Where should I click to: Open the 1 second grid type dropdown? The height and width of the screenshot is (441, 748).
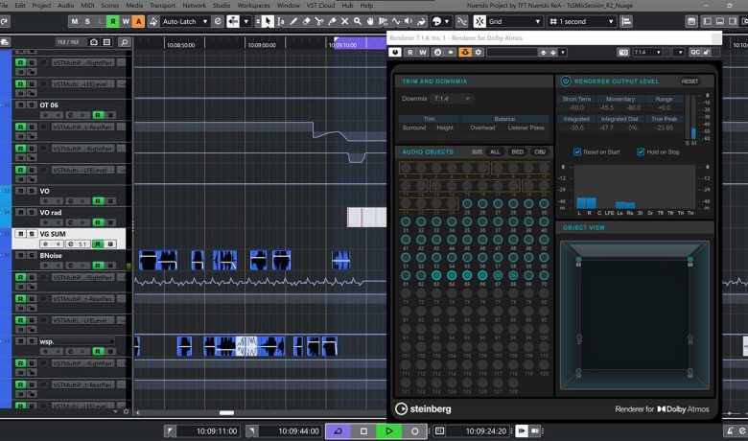581,21
